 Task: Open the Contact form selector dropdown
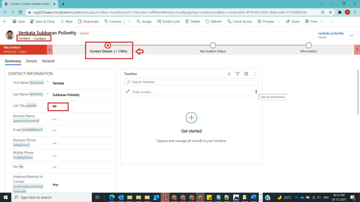(49, 39)
